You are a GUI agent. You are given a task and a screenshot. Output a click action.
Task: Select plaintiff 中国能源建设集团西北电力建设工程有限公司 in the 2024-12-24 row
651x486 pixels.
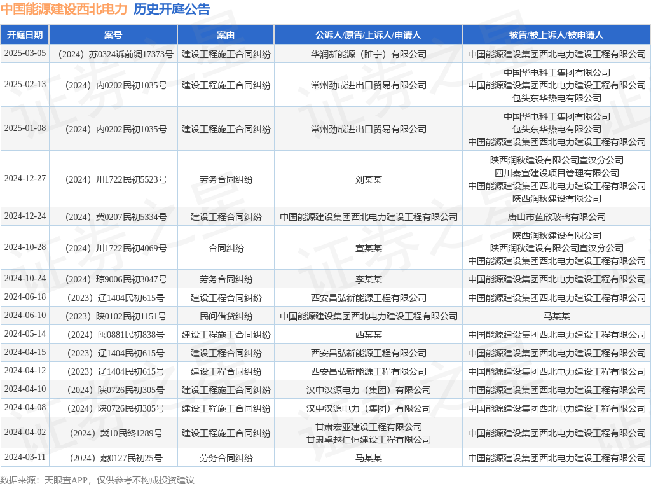[x=368, y=217]
